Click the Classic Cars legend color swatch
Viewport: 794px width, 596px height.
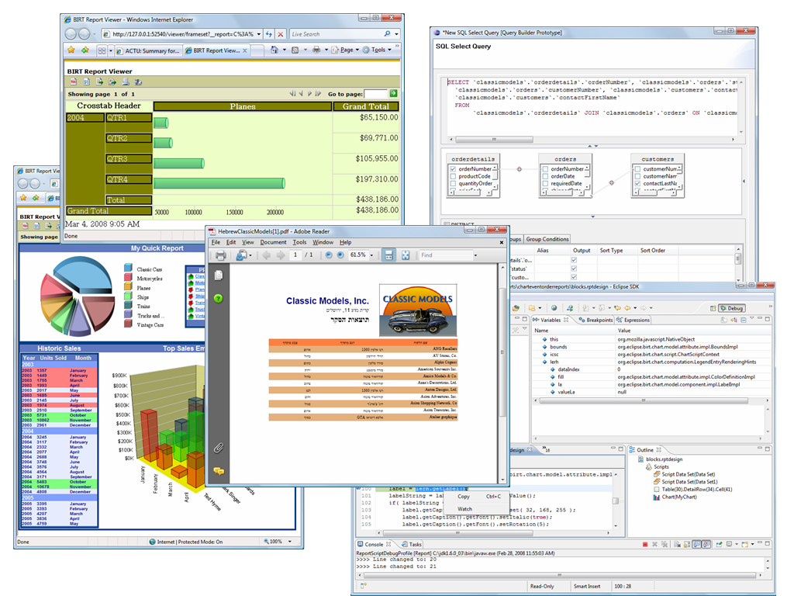[128, 269]
